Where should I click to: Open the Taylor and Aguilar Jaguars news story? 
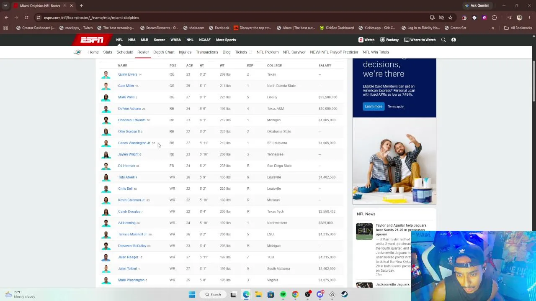[x=401, y=230]
